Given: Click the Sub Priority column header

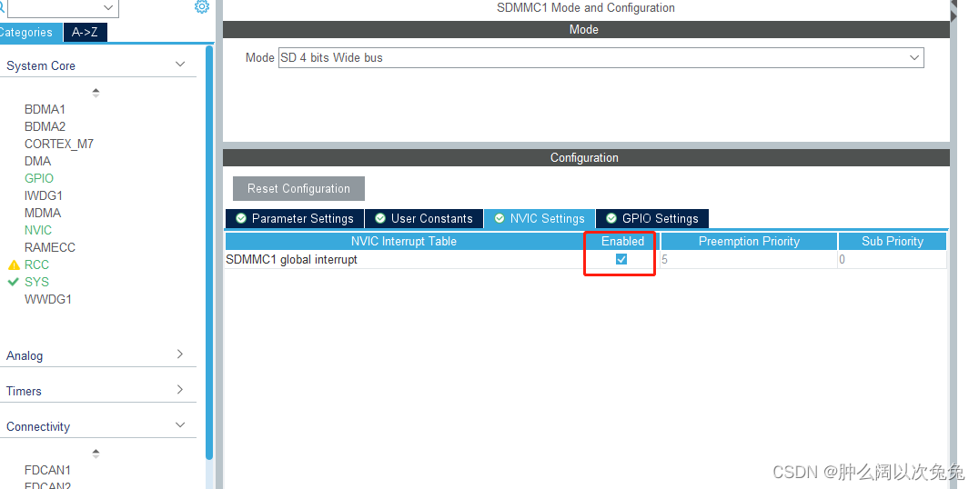Looking at the screenshot, I should click(893, 242).
